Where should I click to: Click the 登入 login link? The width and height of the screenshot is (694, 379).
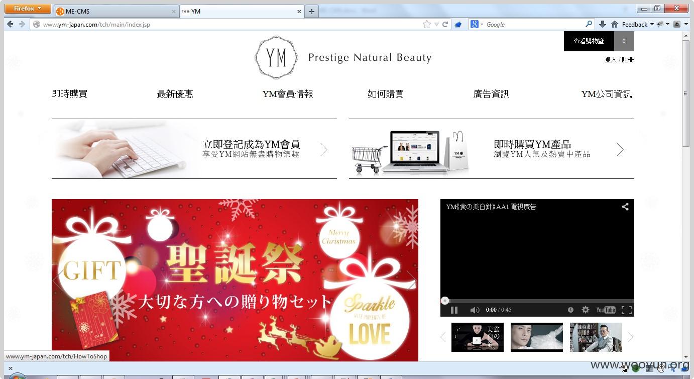(611, 59)
